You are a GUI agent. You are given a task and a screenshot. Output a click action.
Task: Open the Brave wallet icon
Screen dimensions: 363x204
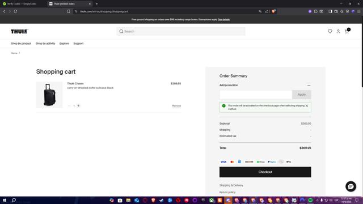(x=336, y=11)
